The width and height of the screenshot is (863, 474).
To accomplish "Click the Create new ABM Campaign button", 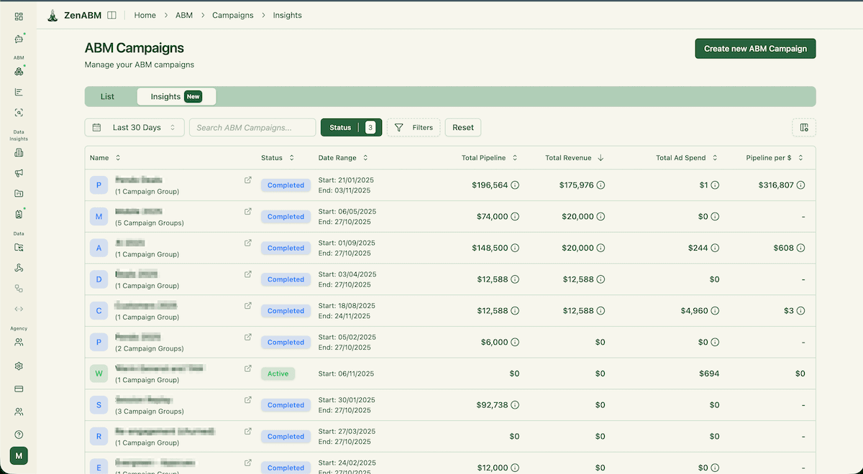I will (754, 48).
